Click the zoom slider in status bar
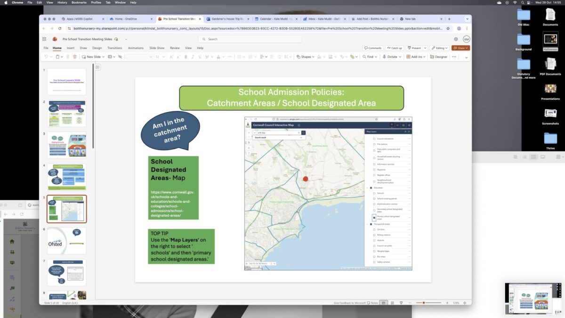The height and width of the screenshot is (318, 565). tap(424, 302)
